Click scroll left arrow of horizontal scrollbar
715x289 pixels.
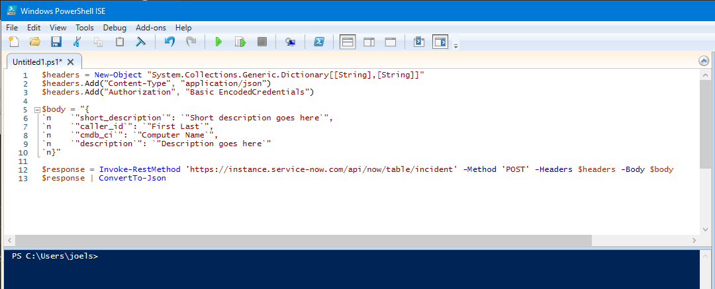click(x=8, y=240)
